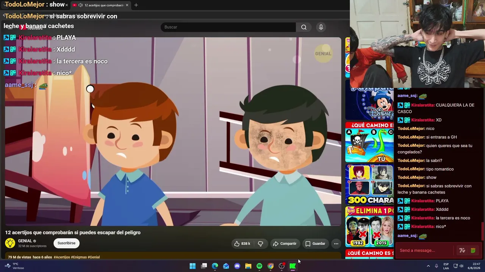Click the chat 'Send a message' field
Viewport: 485px width, 272px height.
coord(424,250)
